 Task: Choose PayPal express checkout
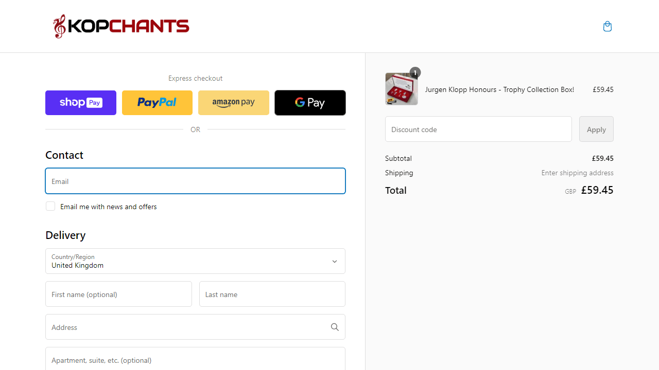coord(157,103)
